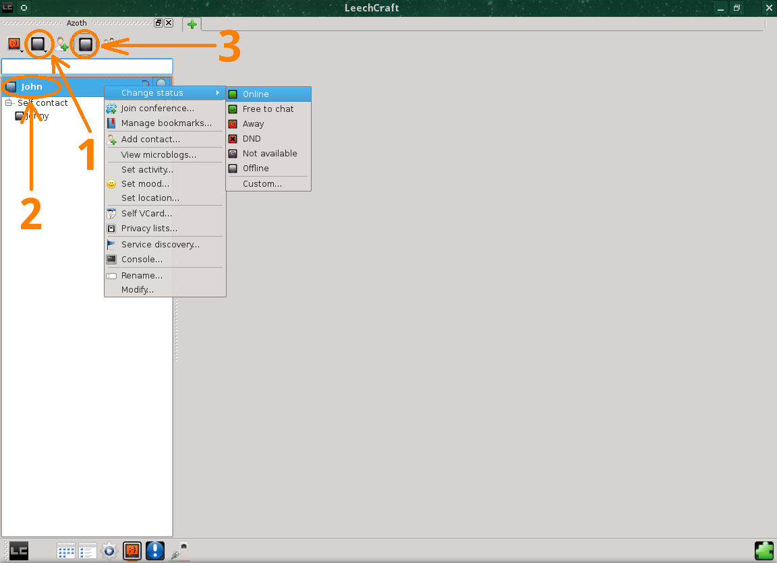Image resolution: width=777 pixels, height=563 pixels.
Task: Choose Rename account option
Action: tap(165, 276)
